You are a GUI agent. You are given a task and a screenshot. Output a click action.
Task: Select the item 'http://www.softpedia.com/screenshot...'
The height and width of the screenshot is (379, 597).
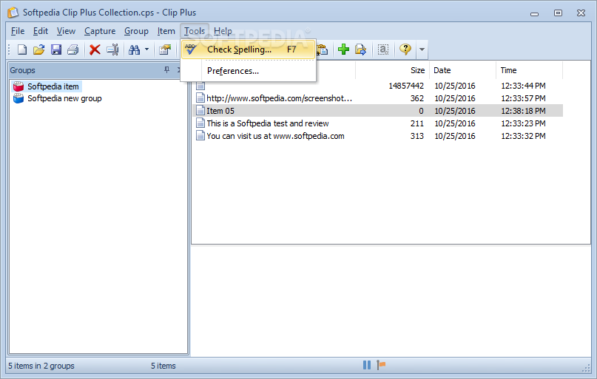[279, 98]
